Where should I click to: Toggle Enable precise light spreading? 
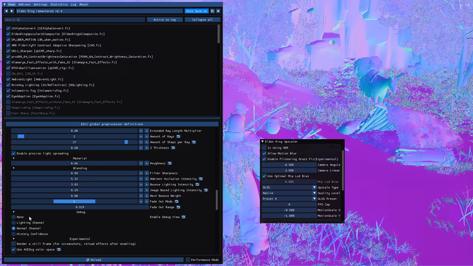click(13, 153)
